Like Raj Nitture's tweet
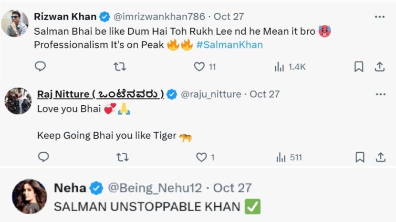This screenshot has height=222, width=396. coord(201,157)
